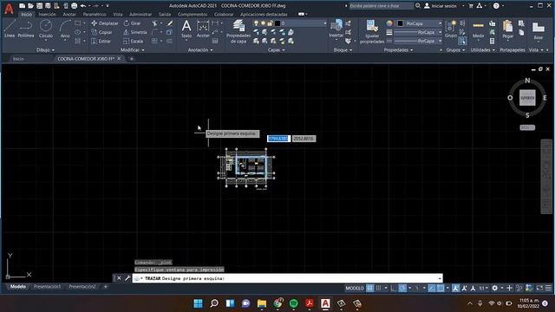This screenshot has height=312, width=555.
Task: Click the Estirar (stretch) tool
Action: coord(101,41)
